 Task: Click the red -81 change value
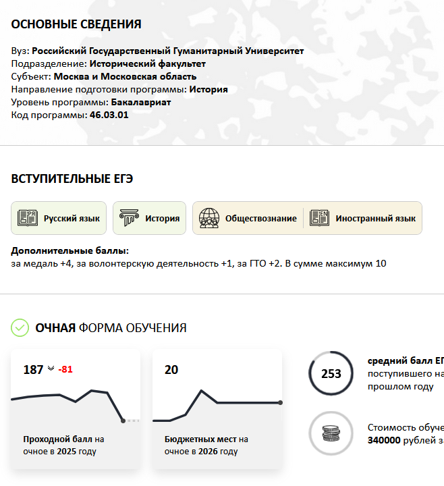(65, 369)
